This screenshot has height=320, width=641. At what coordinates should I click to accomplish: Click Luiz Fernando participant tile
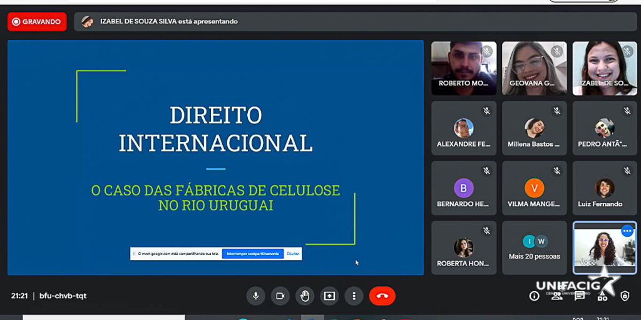tap(604, 188)
